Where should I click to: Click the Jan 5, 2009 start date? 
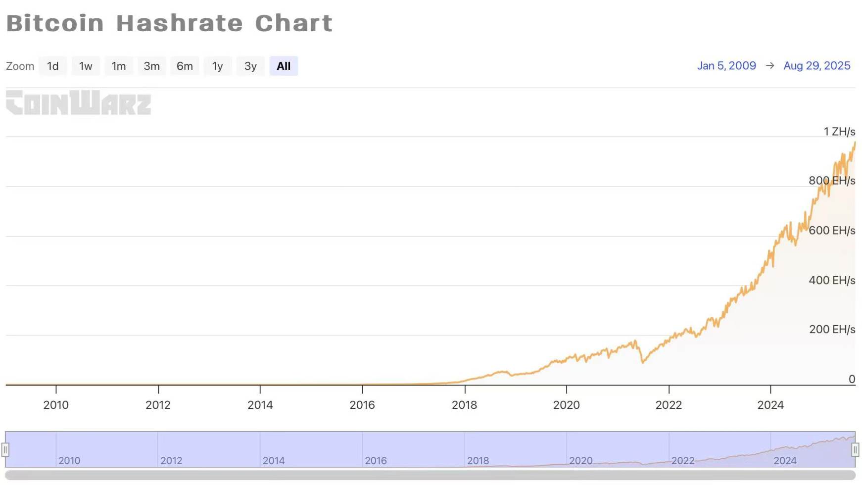click(x=726, y=66)
